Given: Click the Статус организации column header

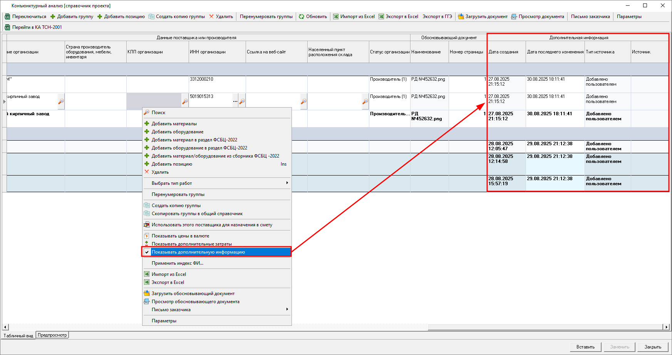Looking at the screenshot, I should 389,52.
